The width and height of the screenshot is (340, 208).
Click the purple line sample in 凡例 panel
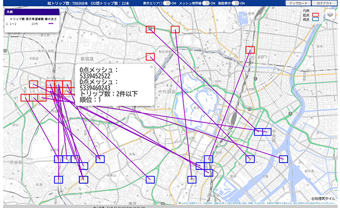point(51,24)
